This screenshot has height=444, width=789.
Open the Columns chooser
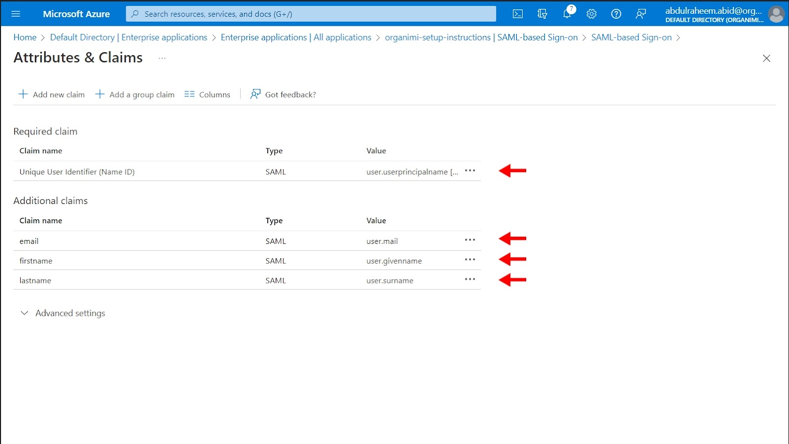(207, 94)
